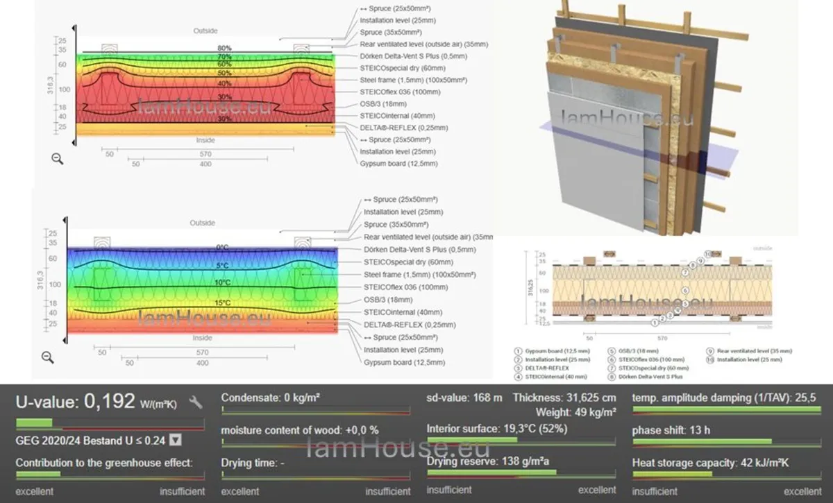
Task: Click the zoom magnifier under the humidity diagram
Action: (x=57, y=159)
